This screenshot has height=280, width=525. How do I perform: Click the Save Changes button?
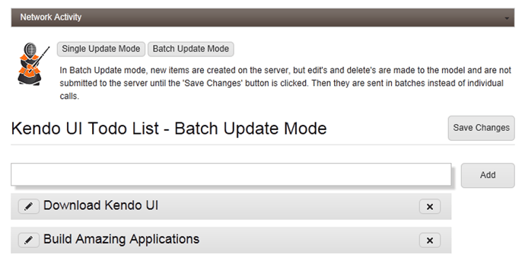click(481, 128)
